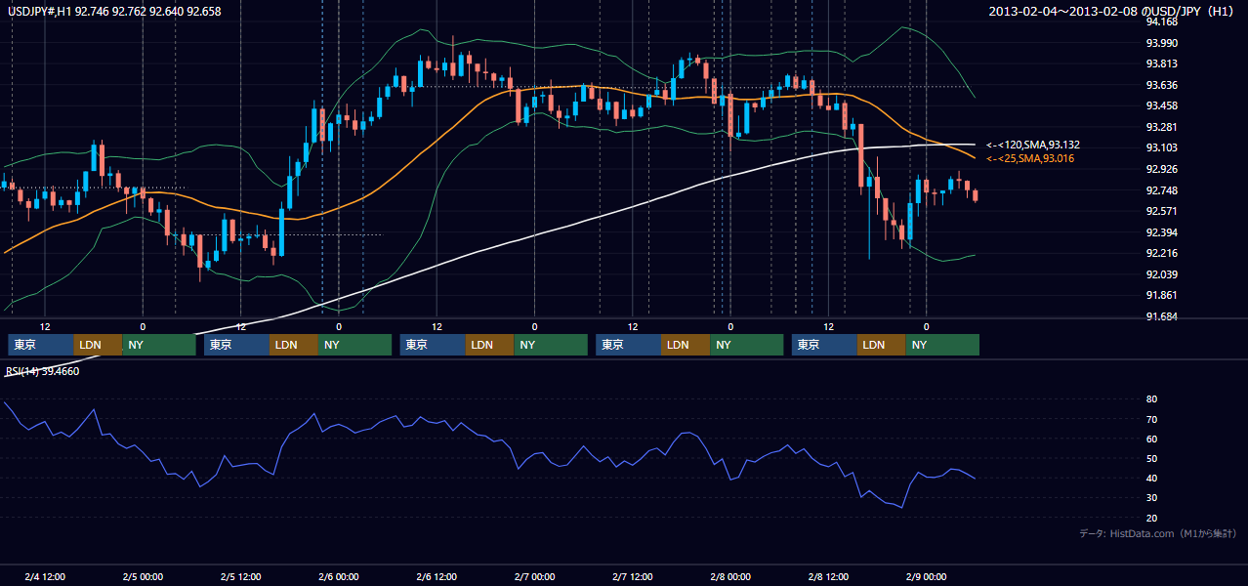Click the RSI 40 level label

(1151, 478)
